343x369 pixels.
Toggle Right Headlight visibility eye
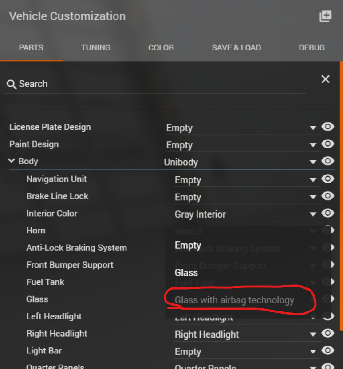pos(327,334)
